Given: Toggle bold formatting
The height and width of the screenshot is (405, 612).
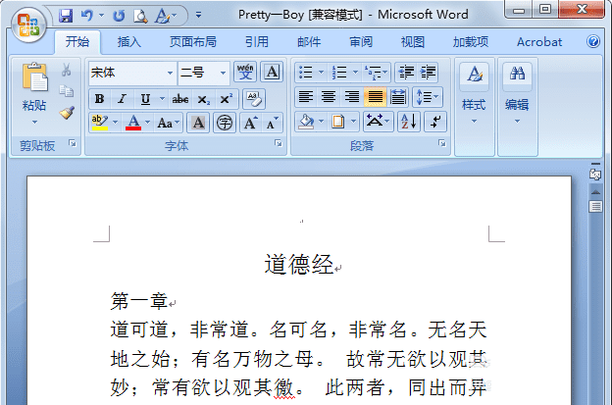Looking at the screenshot, I should tap(99, 99).
